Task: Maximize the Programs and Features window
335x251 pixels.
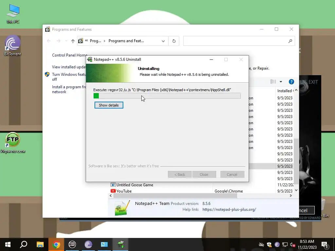Action: point(276,29)
